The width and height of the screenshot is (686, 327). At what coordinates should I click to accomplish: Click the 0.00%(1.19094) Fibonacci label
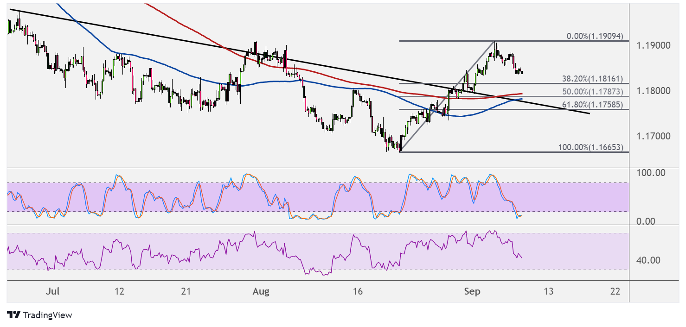coord(595,36)
